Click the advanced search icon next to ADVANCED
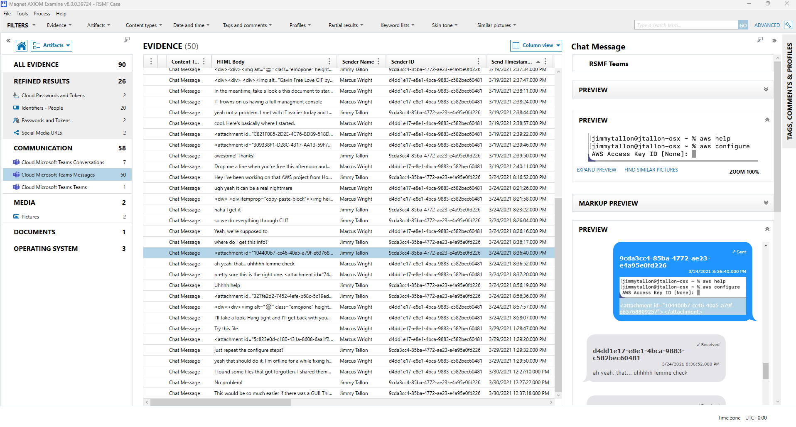Image resolution: width=796 pixels, height=427 pixels. pyautogui.click(x=788, y=25)
